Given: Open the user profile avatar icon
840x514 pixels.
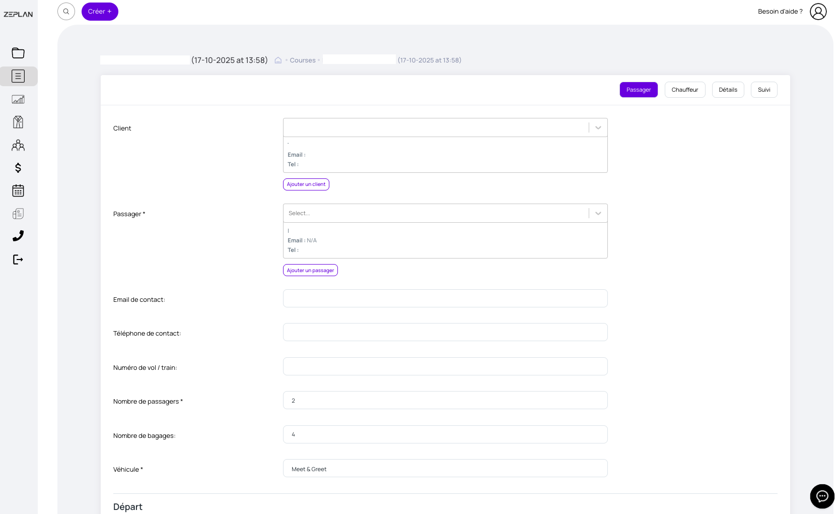Looking at the screenshot, I should [818, 12].
